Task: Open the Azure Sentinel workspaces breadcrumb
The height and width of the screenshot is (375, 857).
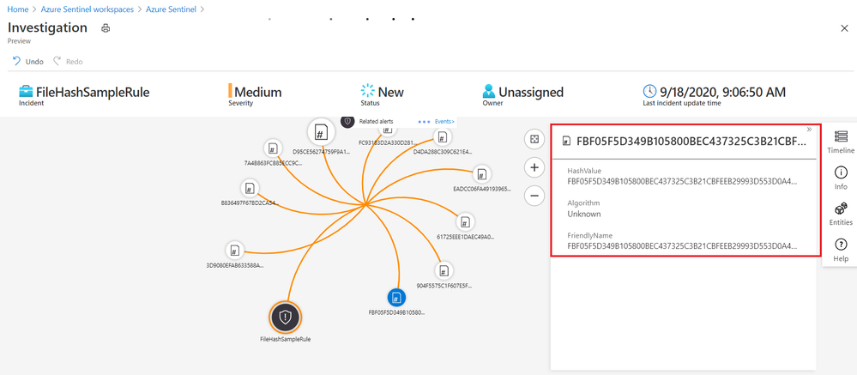Action: (x=88, y=9)
